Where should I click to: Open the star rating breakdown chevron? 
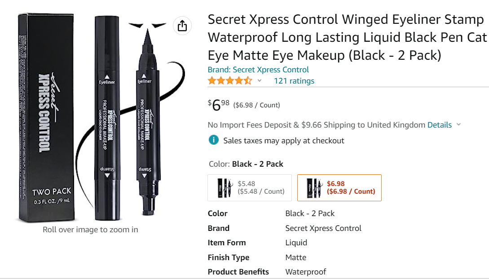click(x=259, y=81)
